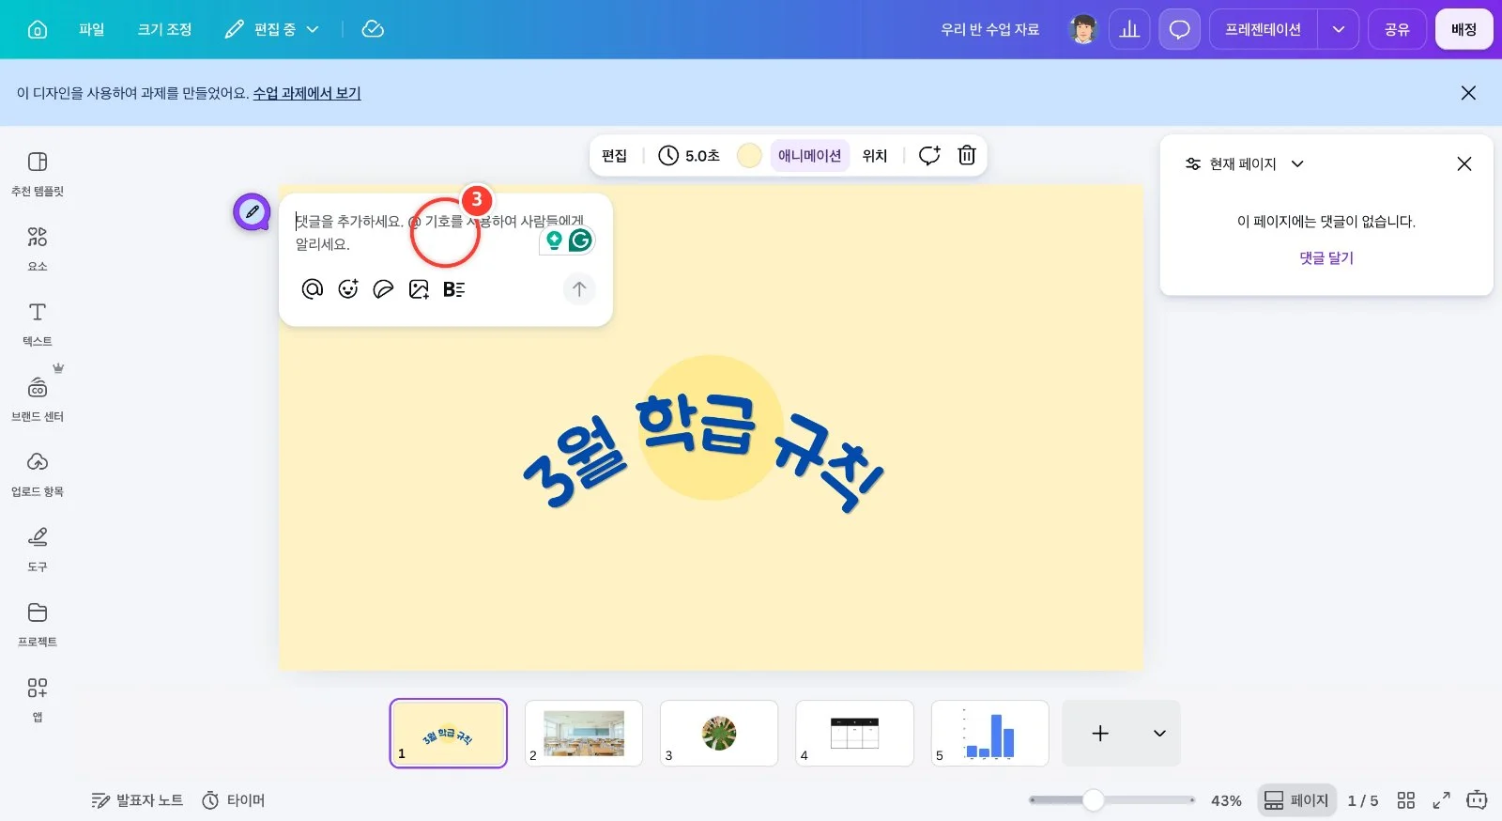Click the purple pencil comment pin
The image size is (1502, 821).
tap(252, 211)
